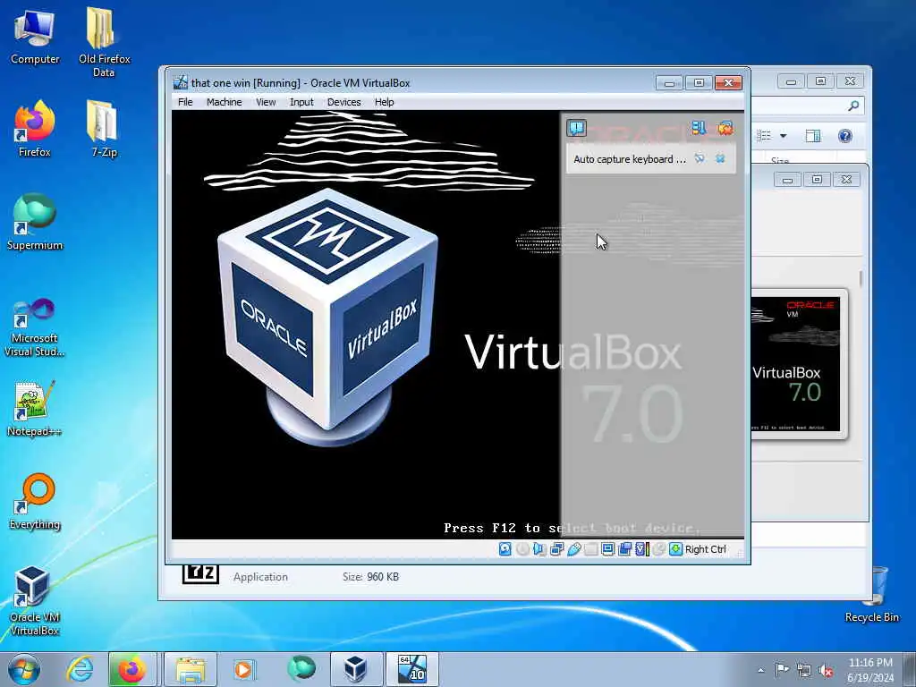916x687 pixels.
Task: Click the audio status bar indicator
Action: click(539, 549)
